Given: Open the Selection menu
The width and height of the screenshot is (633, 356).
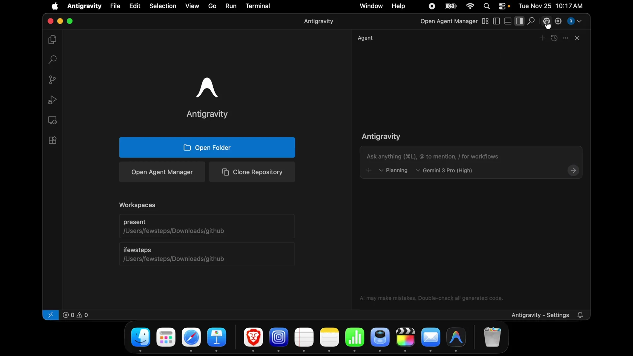Looking at the screenshot, I should 163,6.
